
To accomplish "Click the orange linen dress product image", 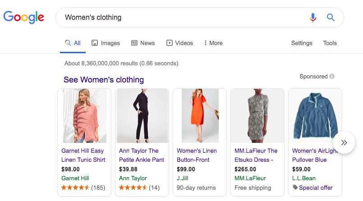I will [x=200, y=116].
